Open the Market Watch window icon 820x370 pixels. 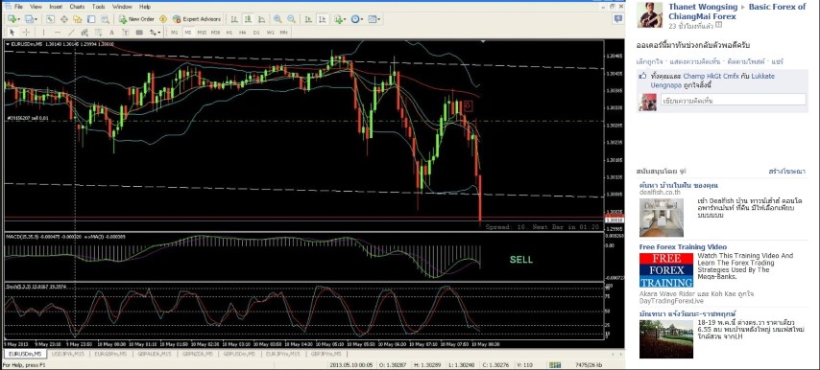click(50, 19)
